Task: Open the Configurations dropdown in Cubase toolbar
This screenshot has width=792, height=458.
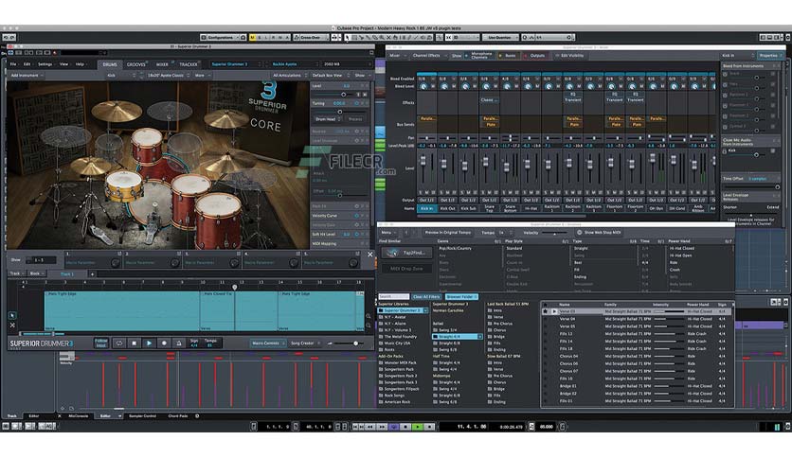Action: click(x=220, y=37)
